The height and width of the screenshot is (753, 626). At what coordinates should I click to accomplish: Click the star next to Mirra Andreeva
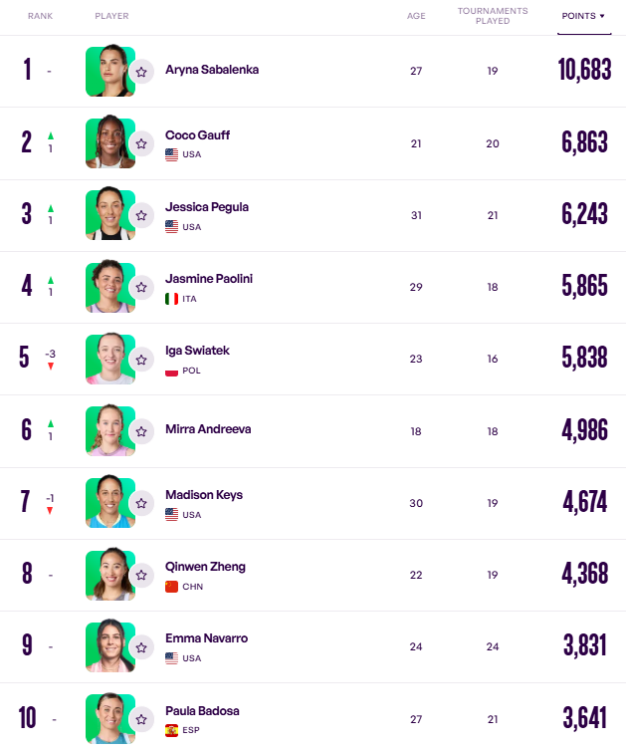pyautogui.click(x=141, y=431)
